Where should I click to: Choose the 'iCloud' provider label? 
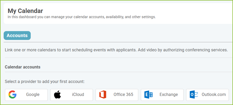tap(78, 94)
